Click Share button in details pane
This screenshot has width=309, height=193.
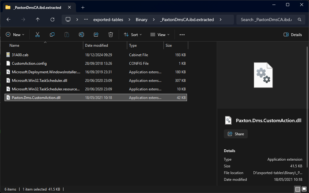236,134
